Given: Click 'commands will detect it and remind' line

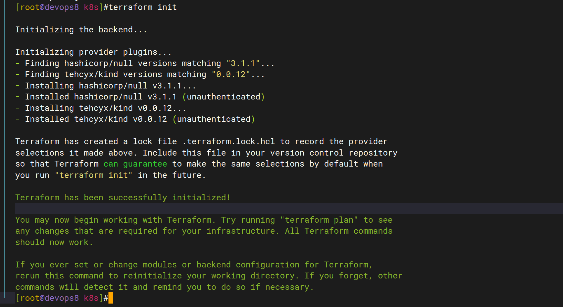Looking at the screenshot, I should [165, 287].
